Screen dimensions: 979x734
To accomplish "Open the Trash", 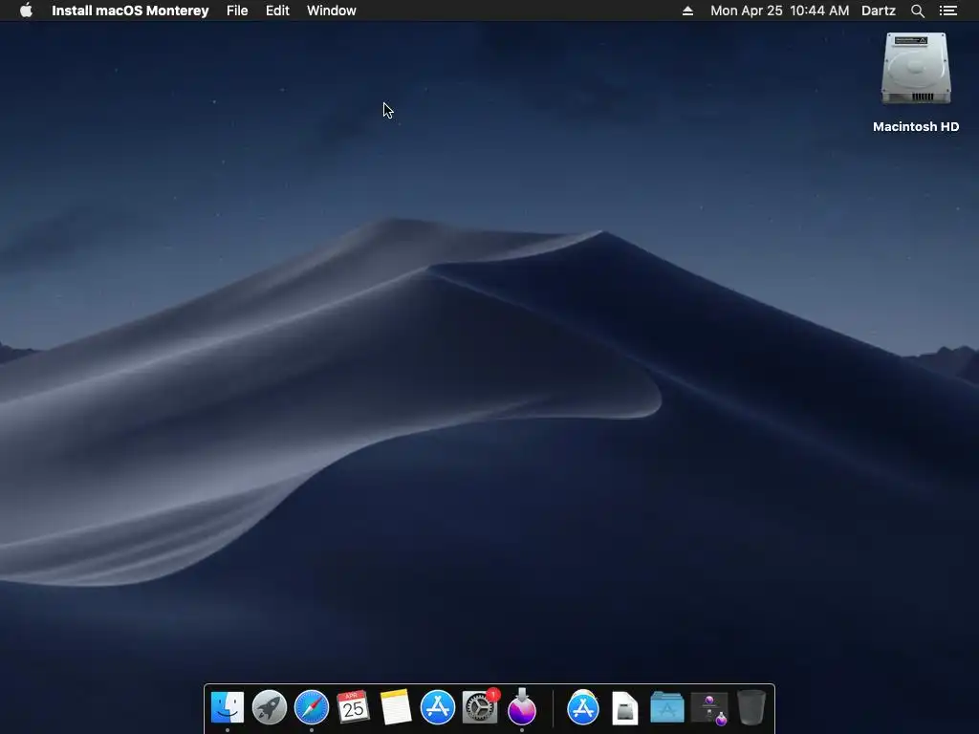I will pos(751,707).
